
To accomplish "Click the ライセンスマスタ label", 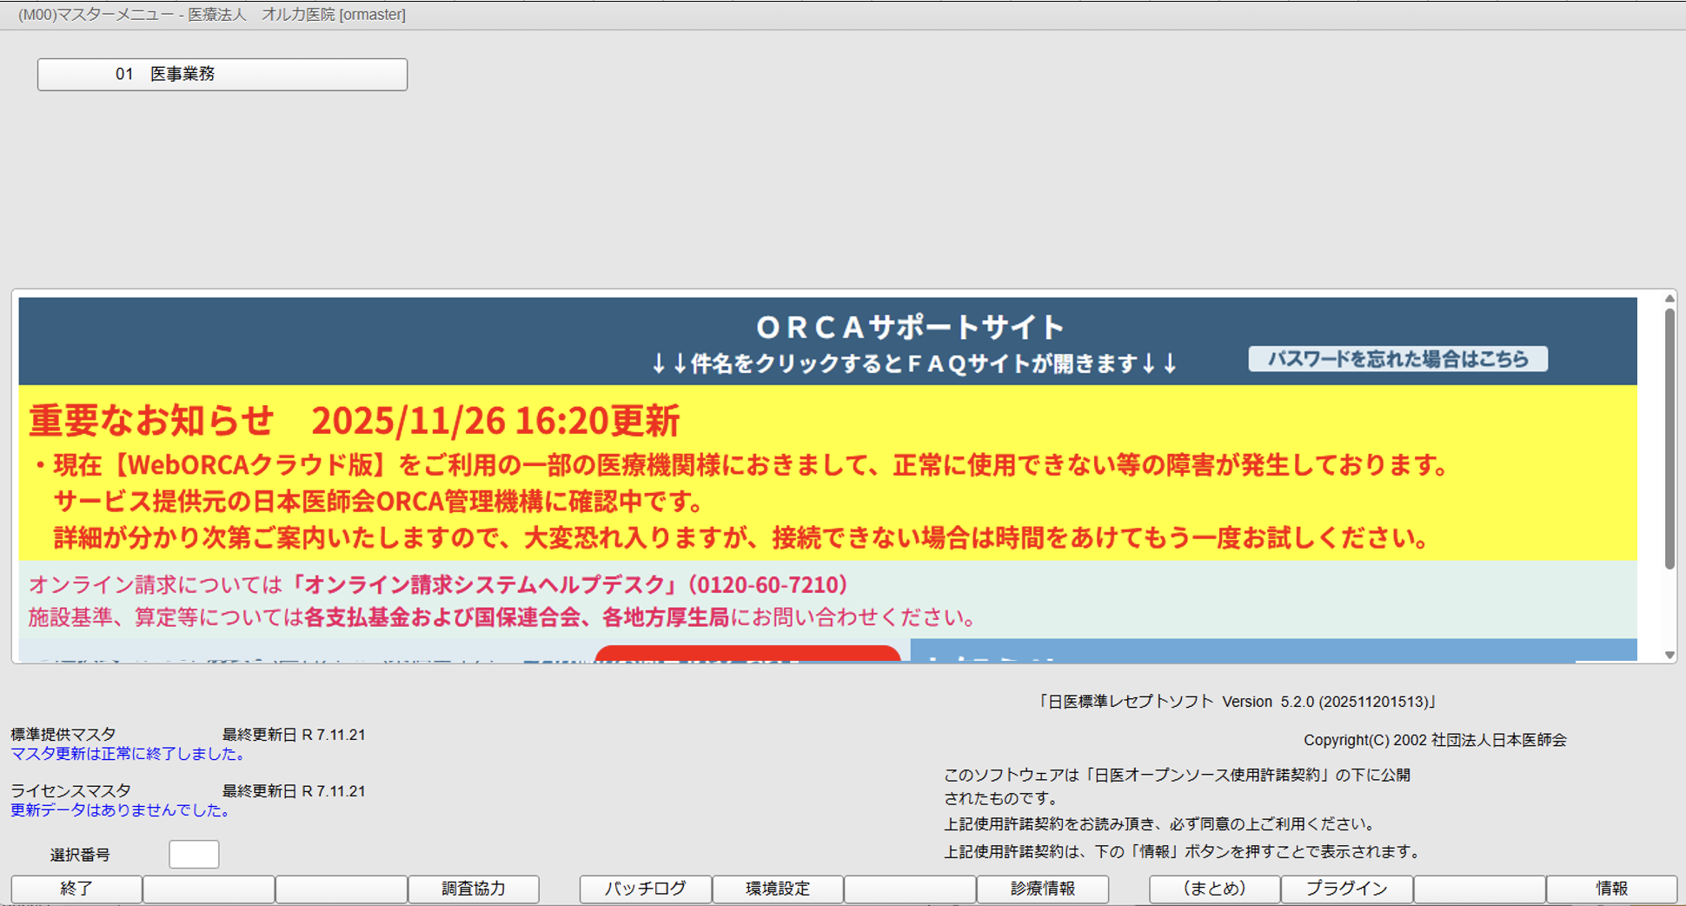I will pyautogui.click(x=70, y=791).
